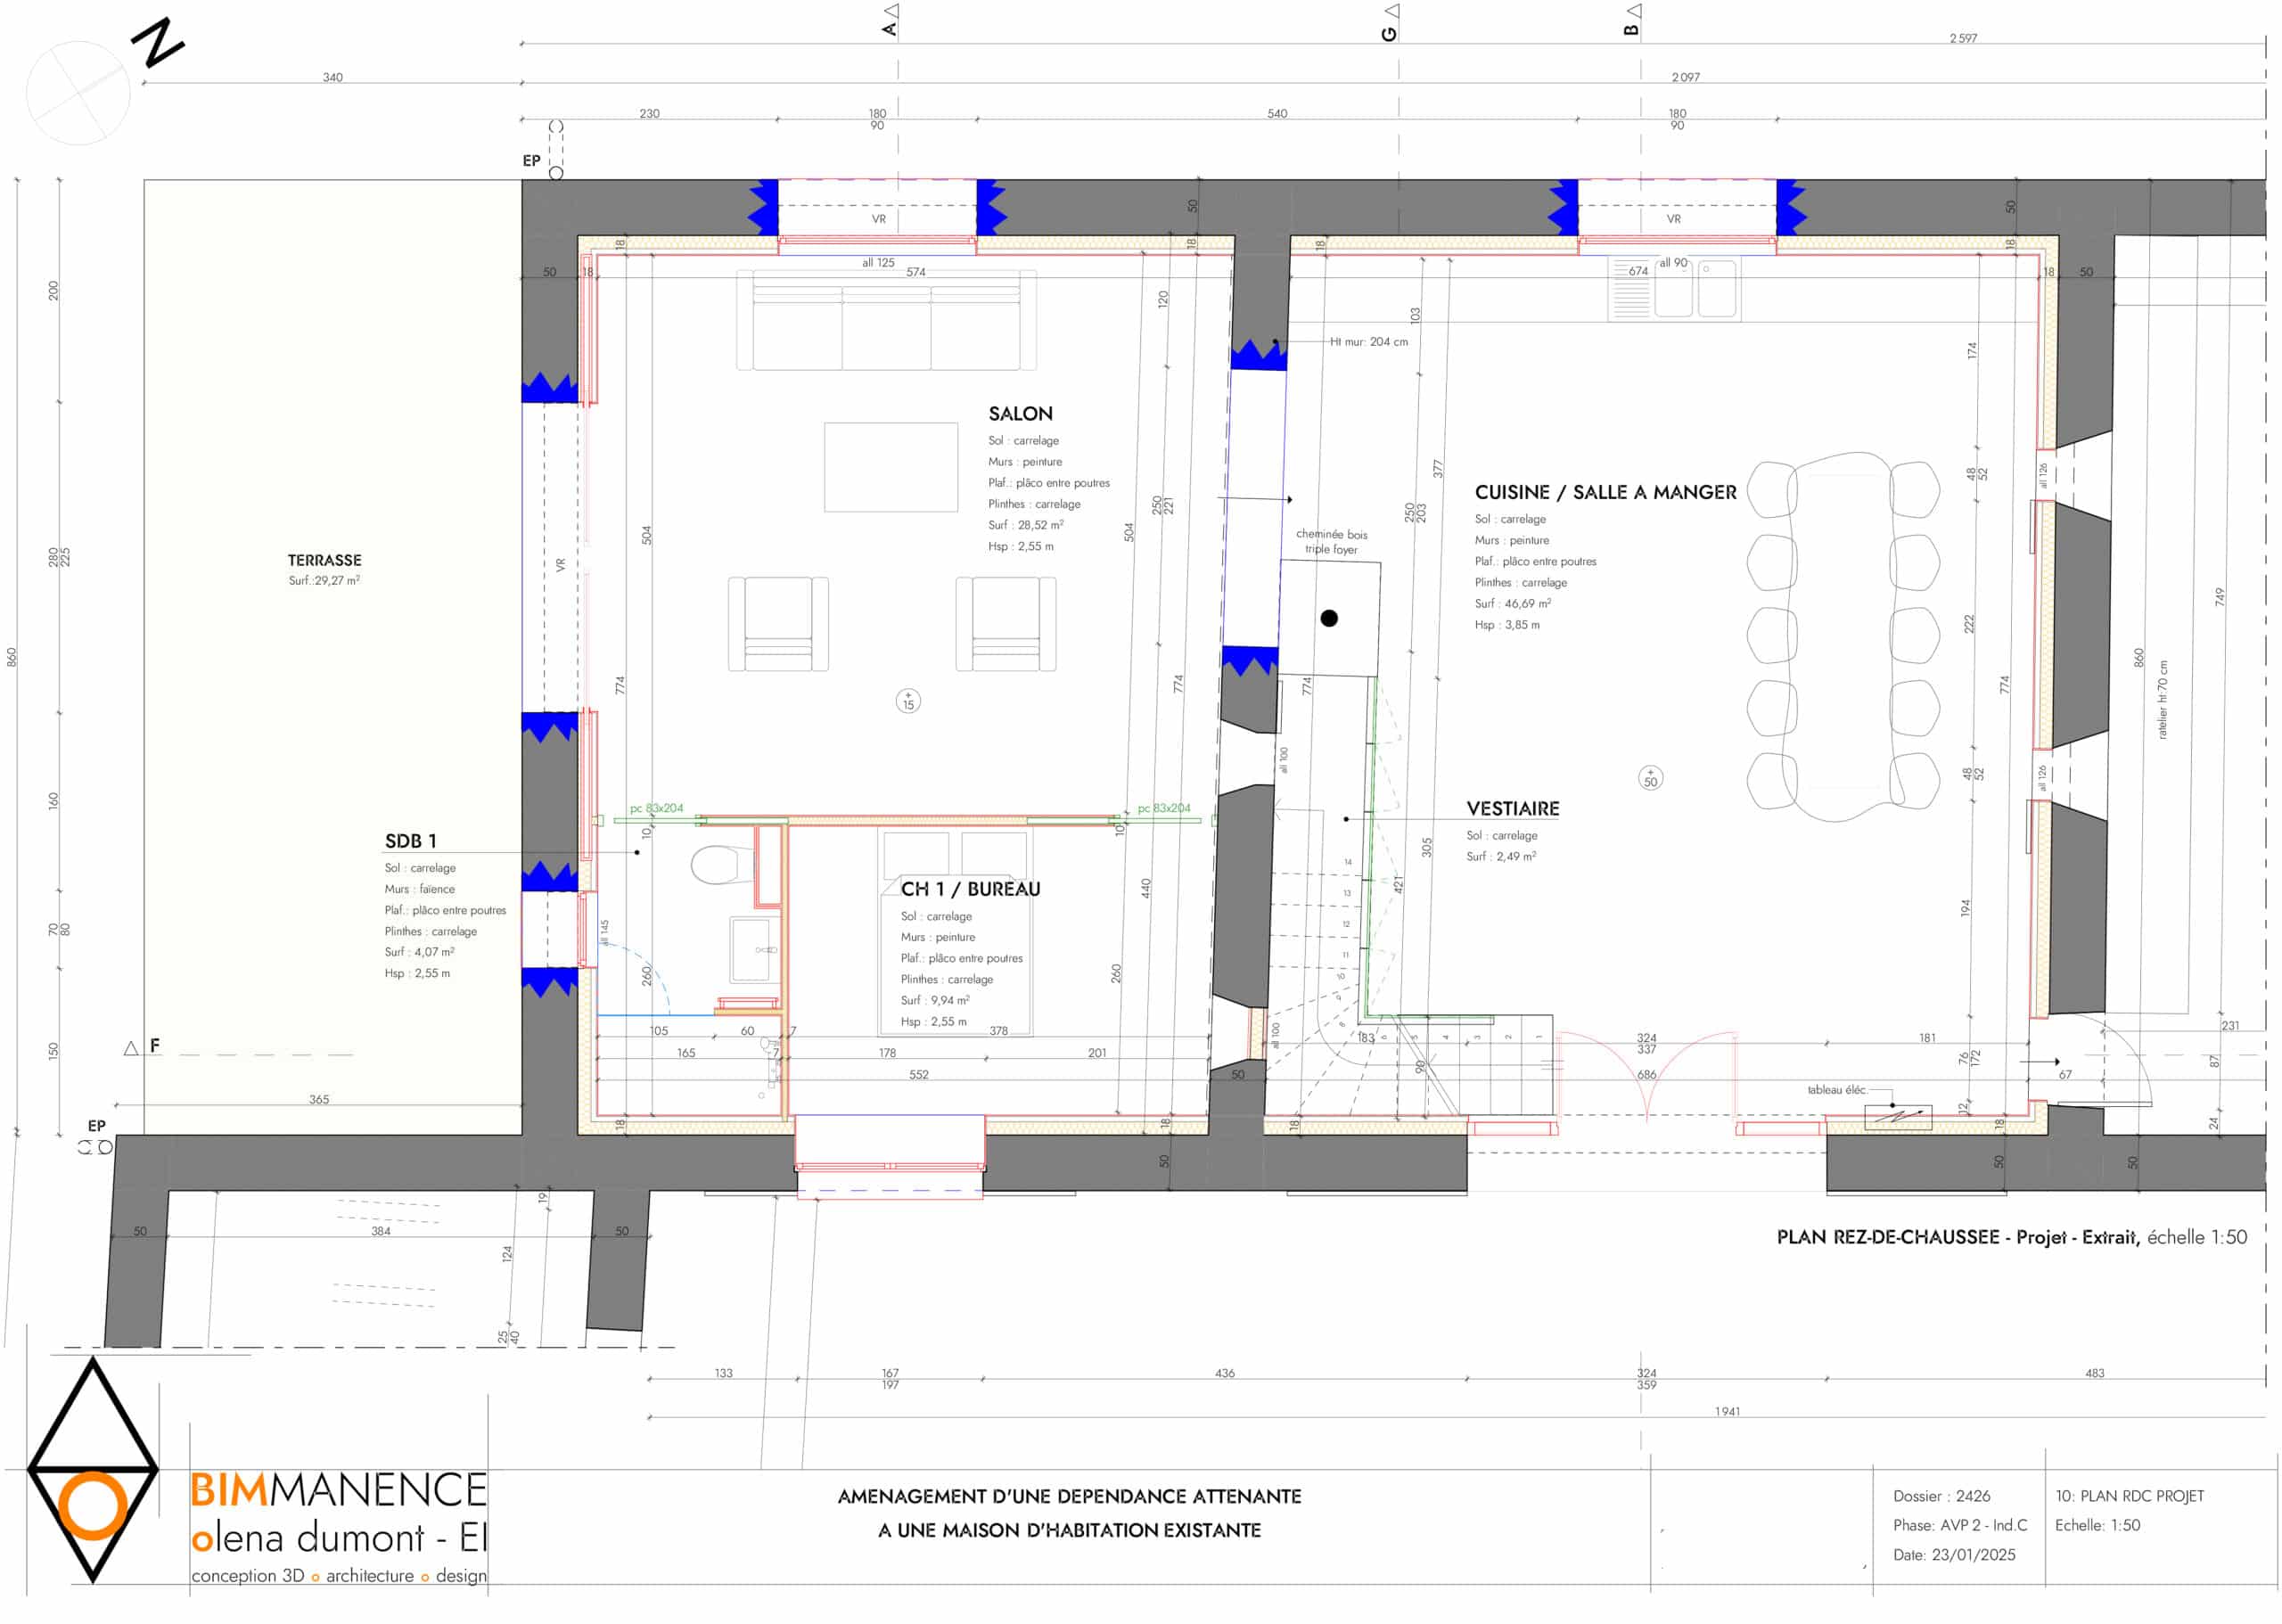Image resolution: width=2282 pixels, height=1624 pixels.
Task: Click the black dot on the fireplace
Action: 1329,618
